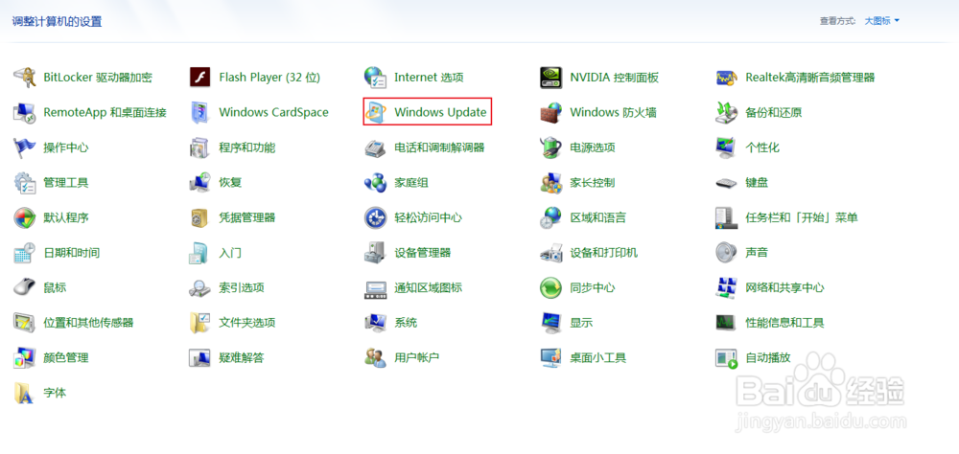Click the 同步中心 green sync icon
This screenshot has height=454, width=959.
click(x=550, y=287)
